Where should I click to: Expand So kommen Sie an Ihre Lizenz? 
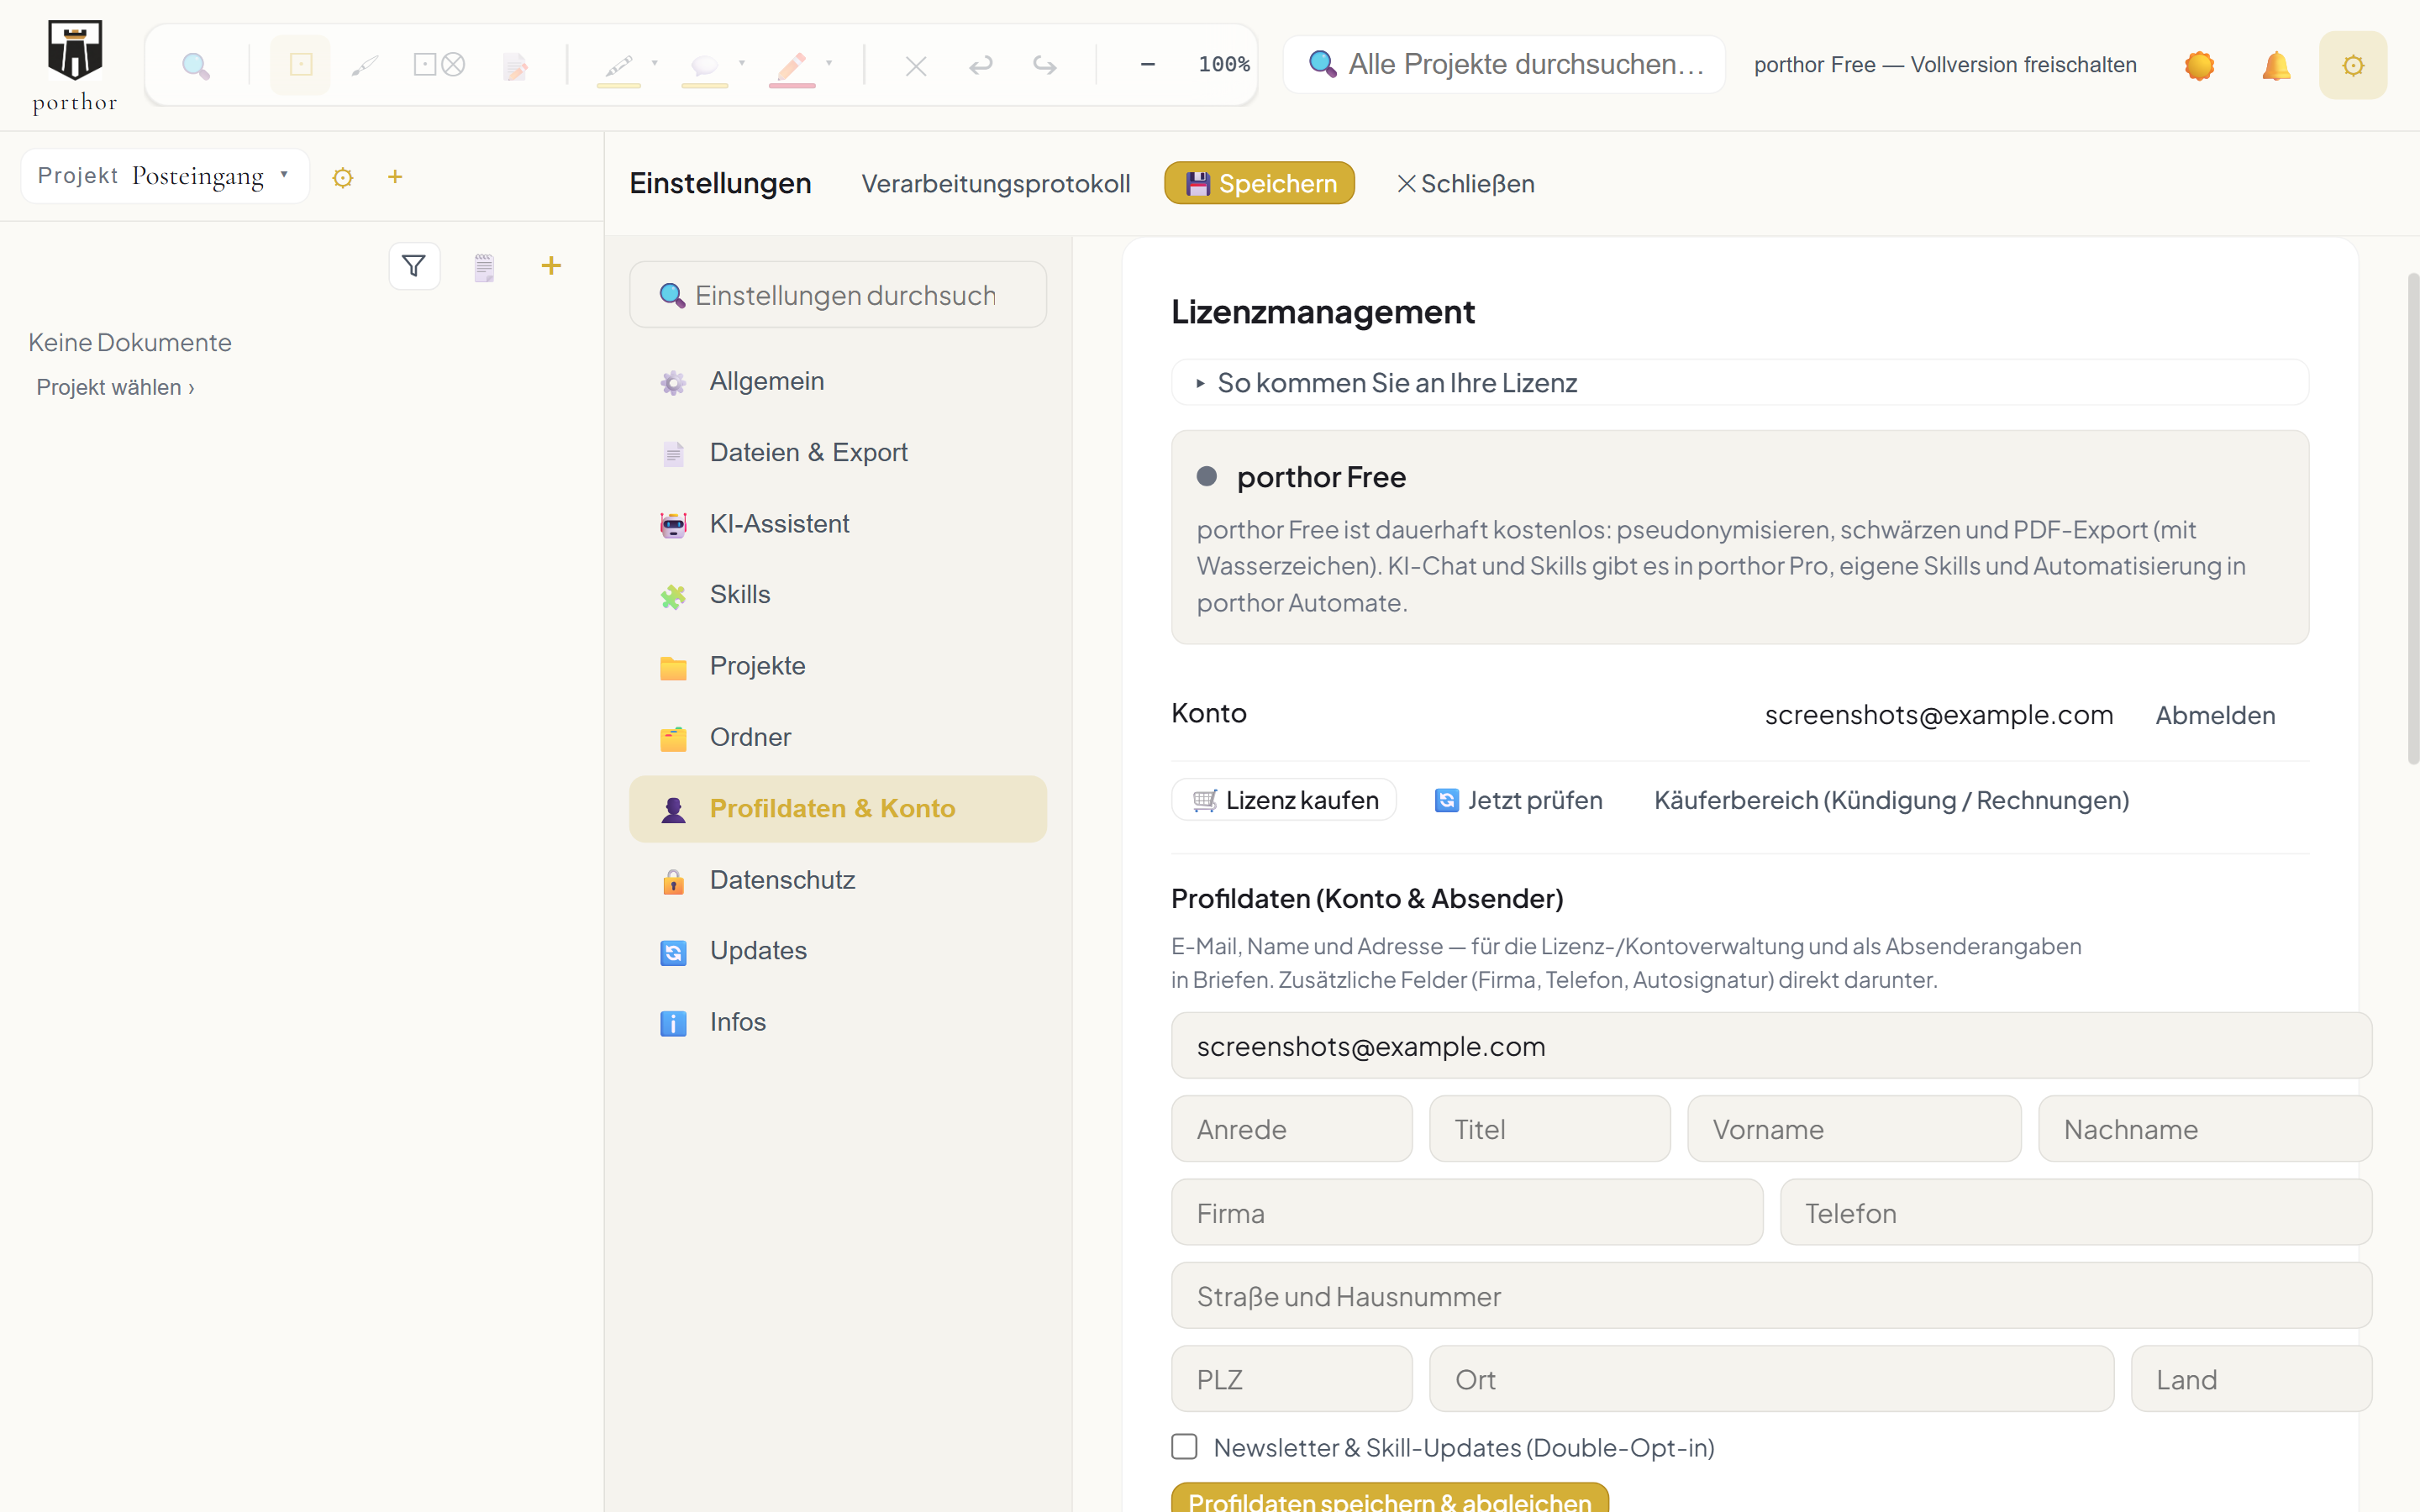pos(1739,383)
